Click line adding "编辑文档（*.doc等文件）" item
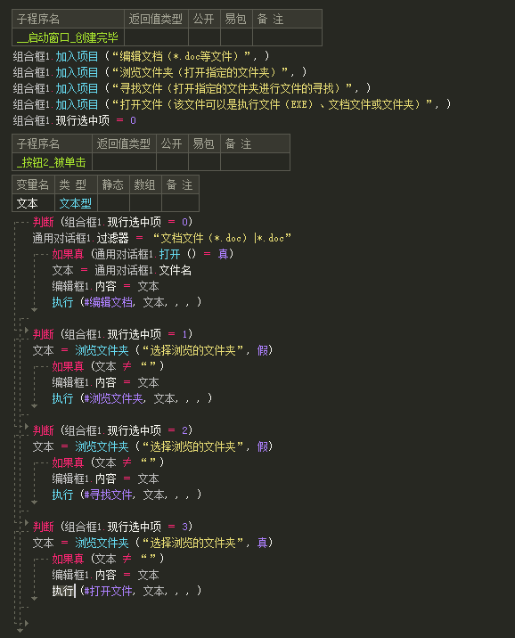 [141, 56]
